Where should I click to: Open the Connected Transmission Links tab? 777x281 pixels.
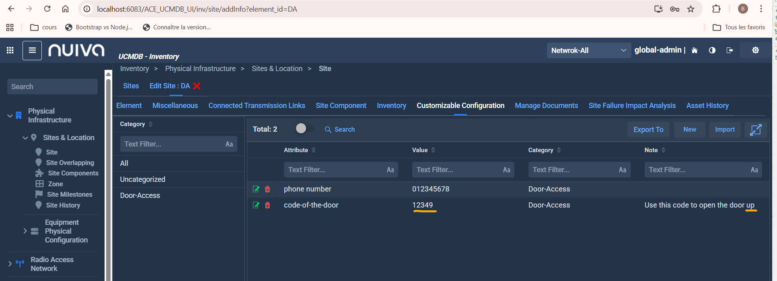pos(257,106)
